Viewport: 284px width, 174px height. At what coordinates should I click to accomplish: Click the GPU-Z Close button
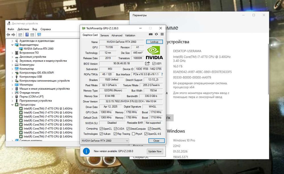click(156, 141)
